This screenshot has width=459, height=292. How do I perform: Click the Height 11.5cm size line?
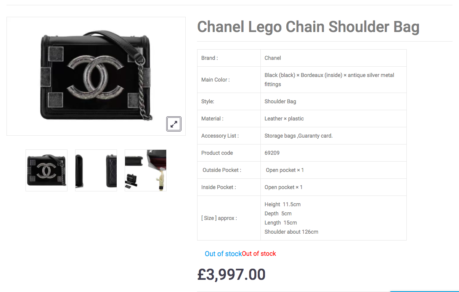click(x=282, y=204)
